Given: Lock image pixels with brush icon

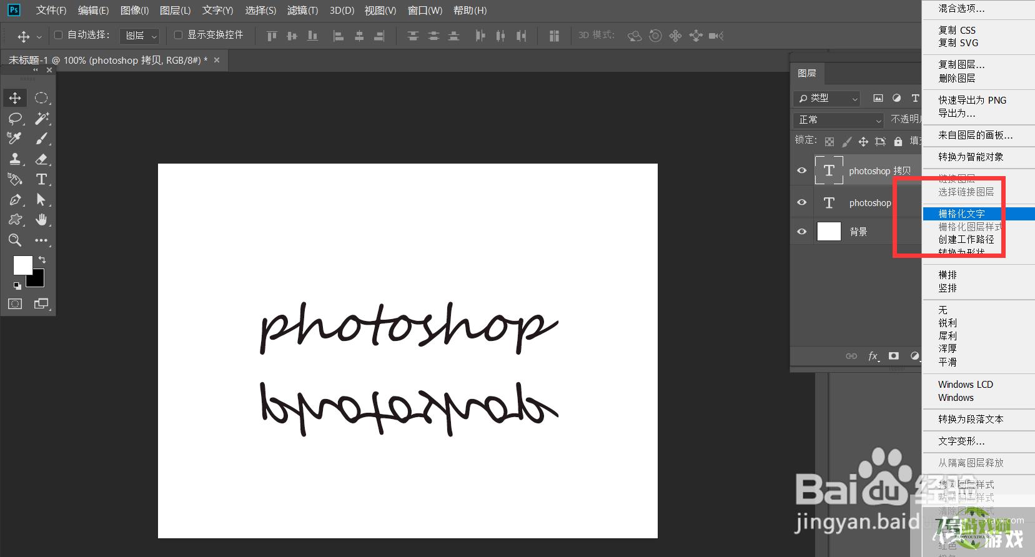Looking at the screenshot, I should pos(846,142).
